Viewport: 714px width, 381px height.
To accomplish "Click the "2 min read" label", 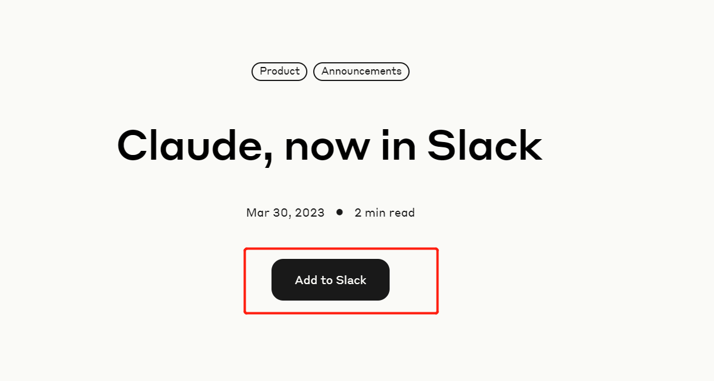I will [x=384, y=213].
